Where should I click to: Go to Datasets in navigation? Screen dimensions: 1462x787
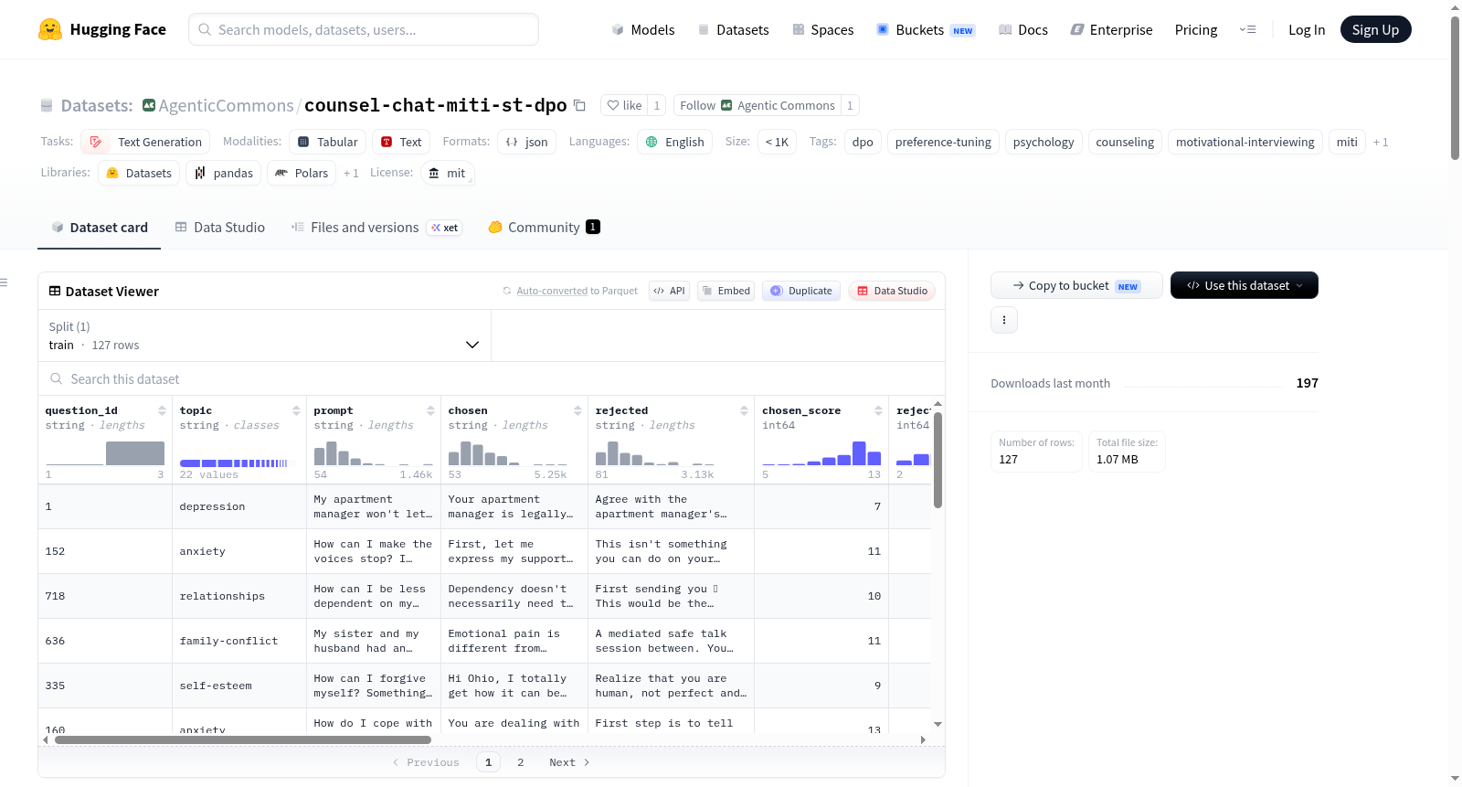point(733,29)
